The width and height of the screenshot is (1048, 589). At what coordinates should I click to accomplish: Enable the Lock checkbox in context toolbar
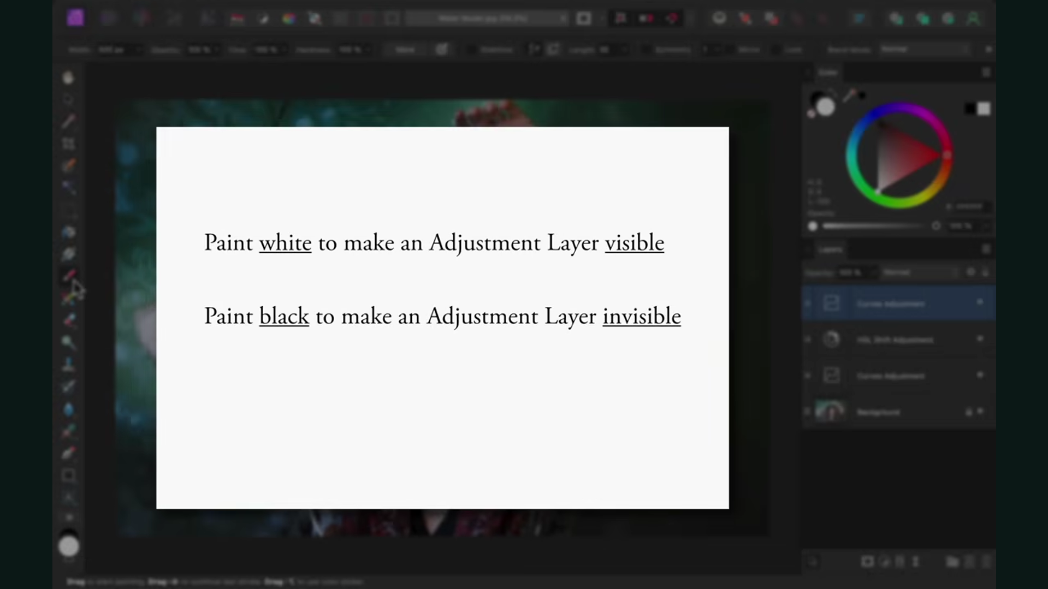click(775, 50)
